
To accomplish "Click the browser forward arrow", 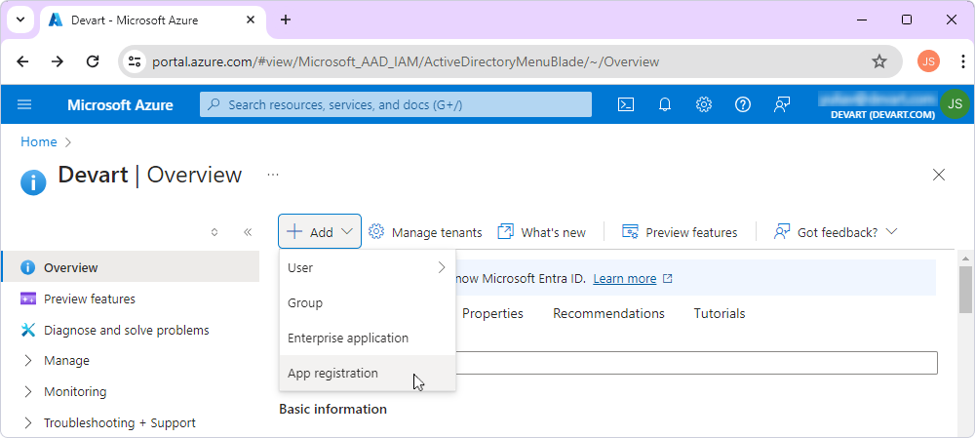I will (x=58, y=61).
